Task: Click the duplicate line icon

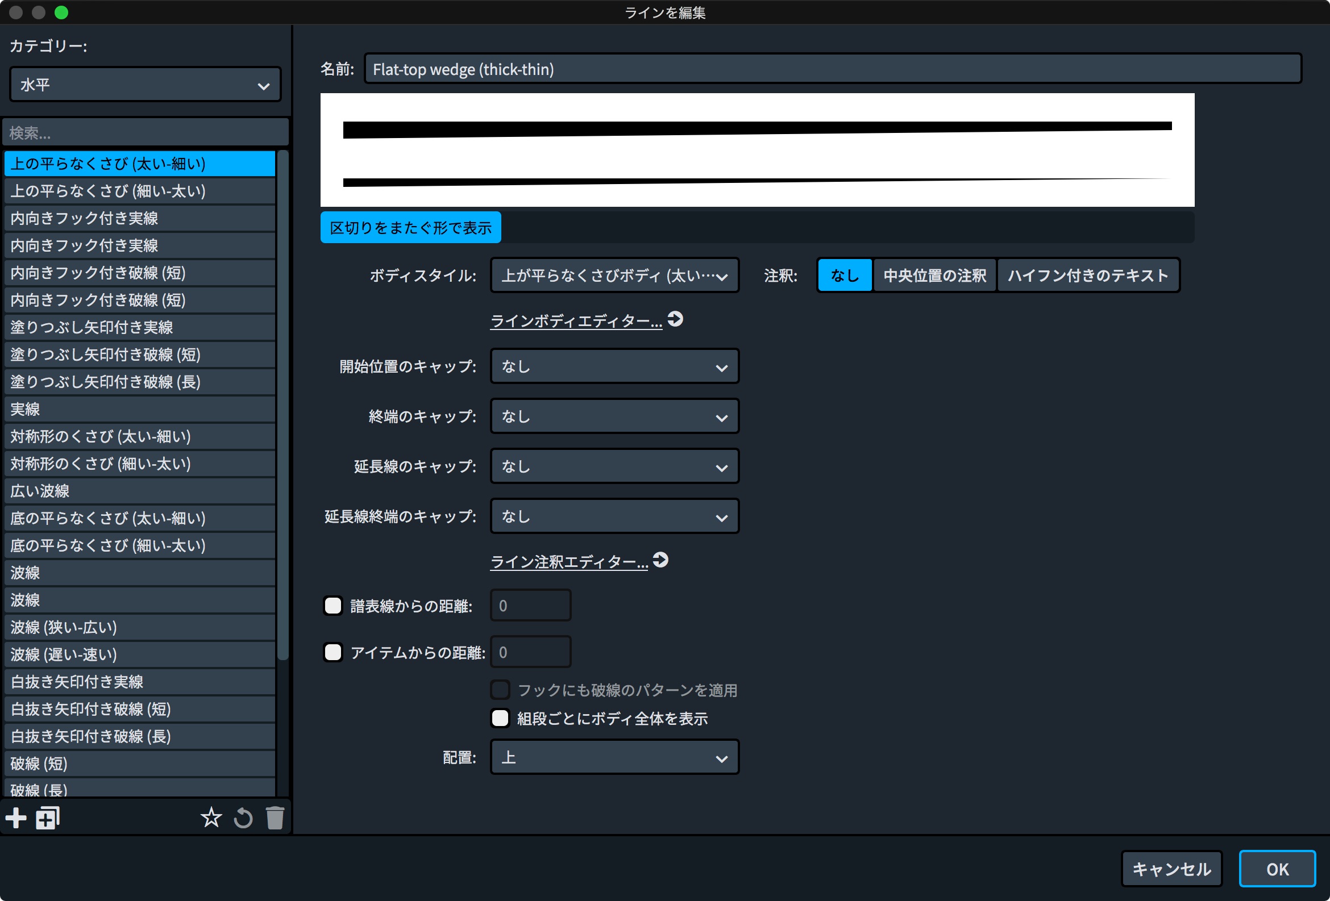Action: point(48,818)
